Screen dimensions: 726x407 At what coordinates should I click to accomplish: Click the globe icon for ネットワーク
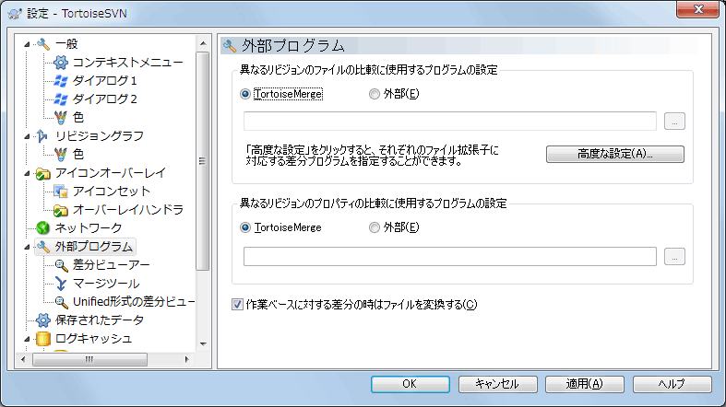(42, 227)
